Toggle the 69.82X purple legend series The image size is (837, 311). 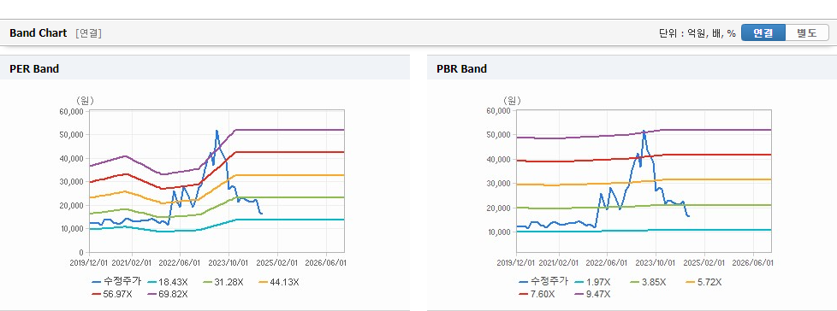click(x=167, y=294)
